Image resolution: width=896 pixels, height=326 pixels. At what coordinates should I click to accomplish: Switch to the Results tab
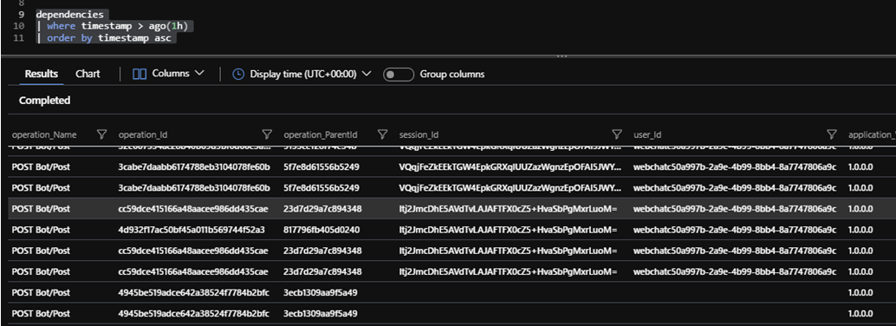tap(41, 74)
